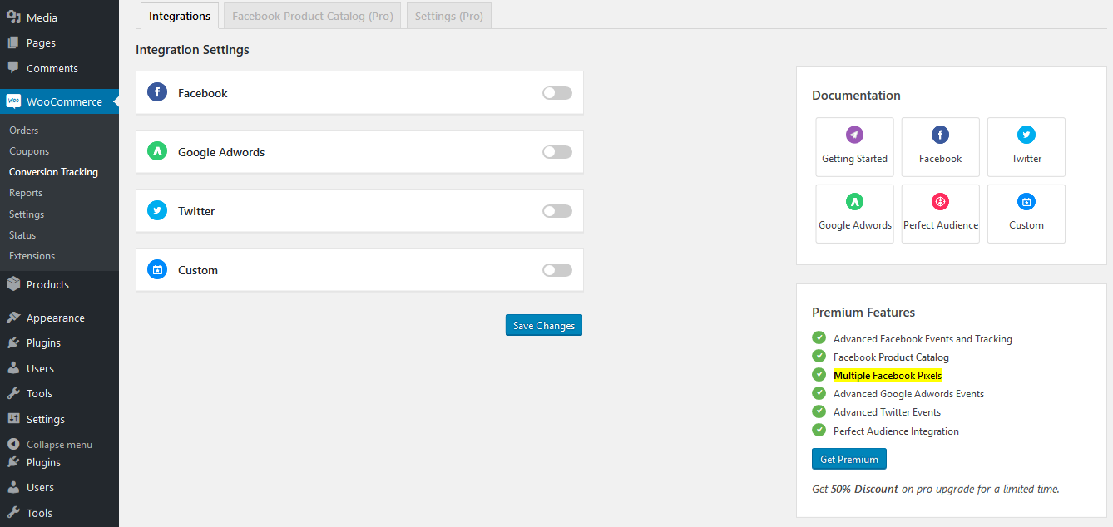Click the Facebook logo in the Integration Settings row
Image resolution: width=1113 pixels, height=527 pixels.
pyautogui.click(x=157, y=92)
